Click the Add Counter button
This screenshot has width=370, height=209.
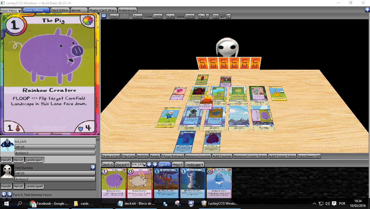(222, 156)
